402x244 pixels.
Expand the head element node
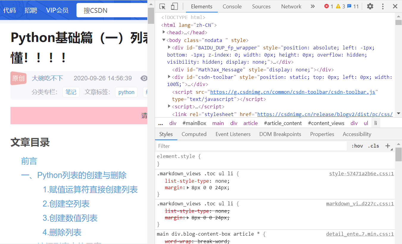click(x=164, y=32)
